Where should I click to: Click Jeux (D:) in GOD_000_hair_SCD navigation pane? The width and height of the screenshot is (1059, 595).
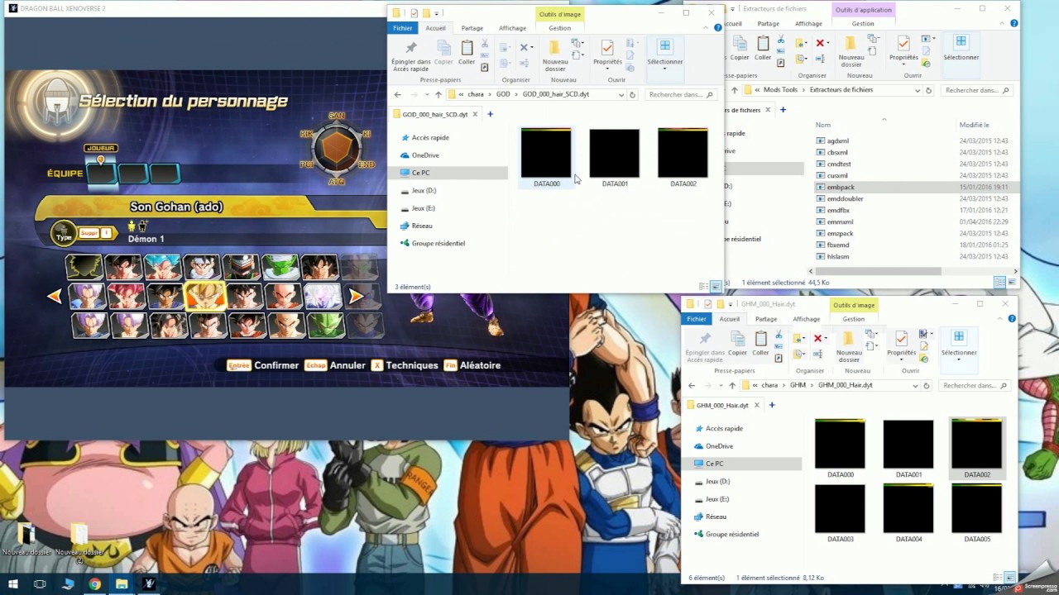pos(424,191)
